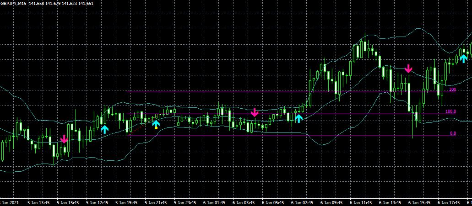Click the 6 Jan 01:45 time axis label
This screenshot has width=472, height=206.
pyautogui.click(x=214, y=203)
